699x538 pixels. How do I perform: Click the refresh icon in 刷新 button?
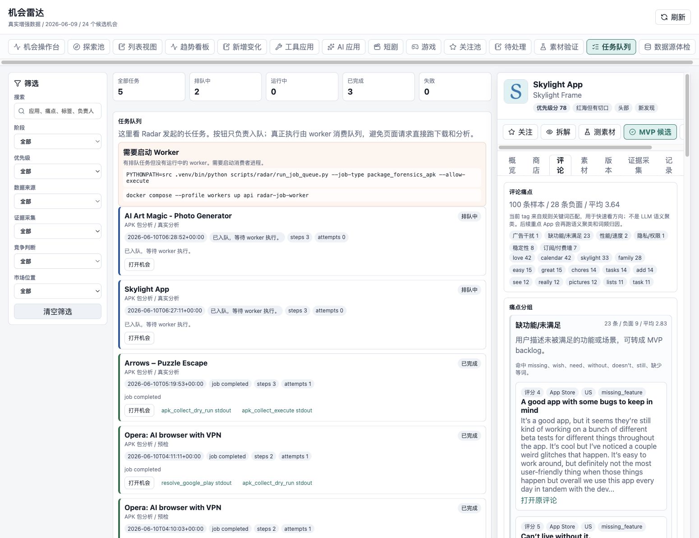tap(664, 17)
